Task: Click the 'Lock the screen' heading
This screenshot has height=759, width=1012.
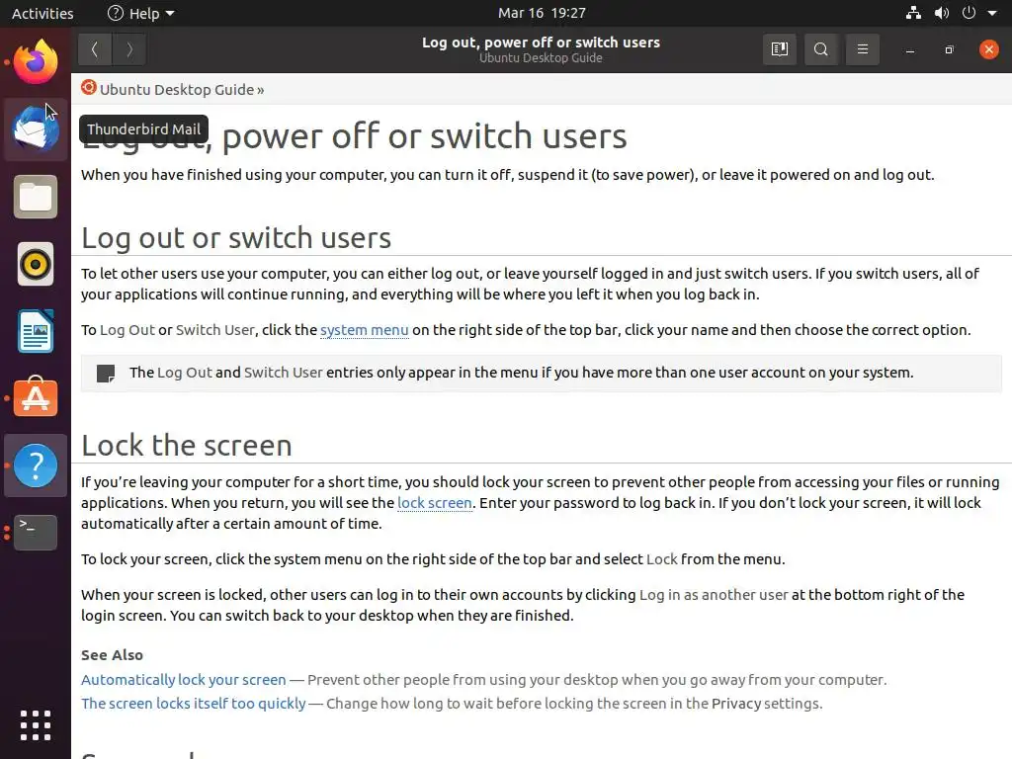Action: pyautogui.click(x=187, y=446)
